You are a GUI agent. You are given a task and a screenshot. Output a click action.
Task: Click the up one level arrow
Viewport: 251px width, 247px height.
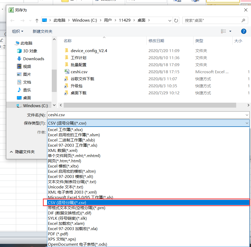[x=37, y=20]
